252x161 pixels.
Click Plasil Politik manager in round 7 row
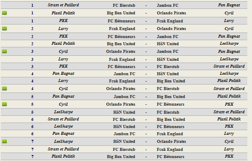(63, 156)
